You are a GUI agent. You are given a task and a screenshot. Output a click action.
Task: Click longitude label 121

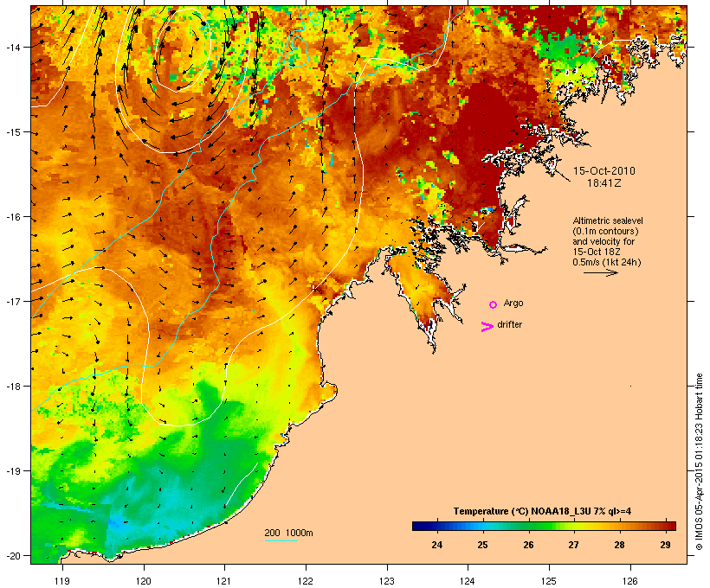(x=224, y=581)
